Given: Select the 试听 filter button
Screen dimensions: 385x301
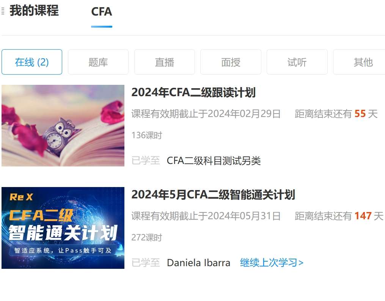Looking at the screenshot, I should [297, 62].
